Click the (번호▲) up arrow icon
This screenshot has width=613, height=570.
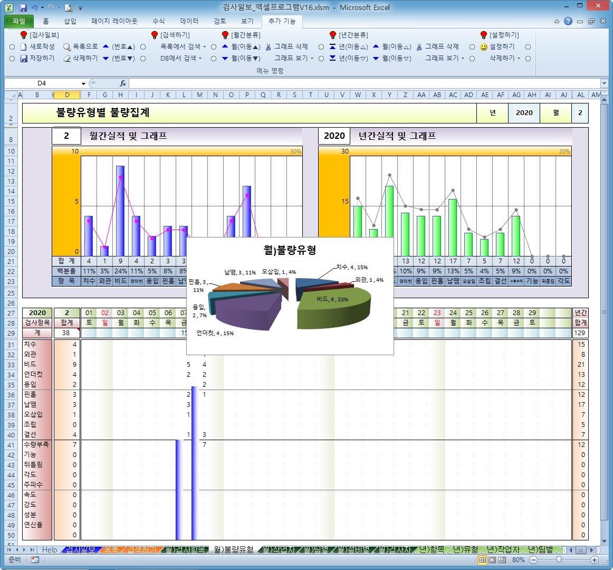point(106,46)
